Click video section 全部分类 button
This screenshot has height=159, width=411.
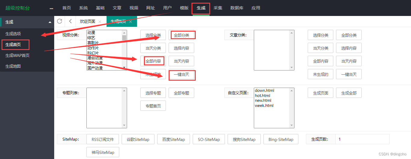tap(181, 35)
